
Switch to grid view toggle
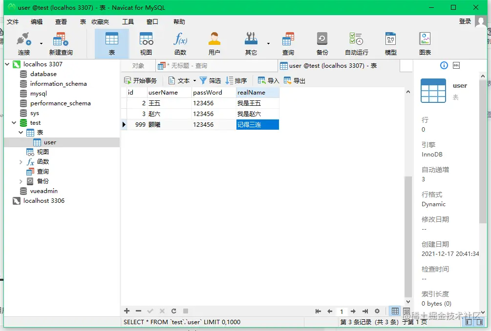coord(395,311)
